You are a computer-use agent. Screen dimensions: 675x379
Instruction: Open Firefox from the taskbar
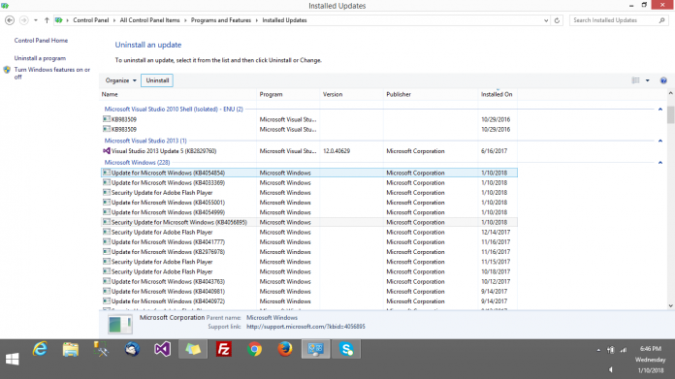coord(285,349)
